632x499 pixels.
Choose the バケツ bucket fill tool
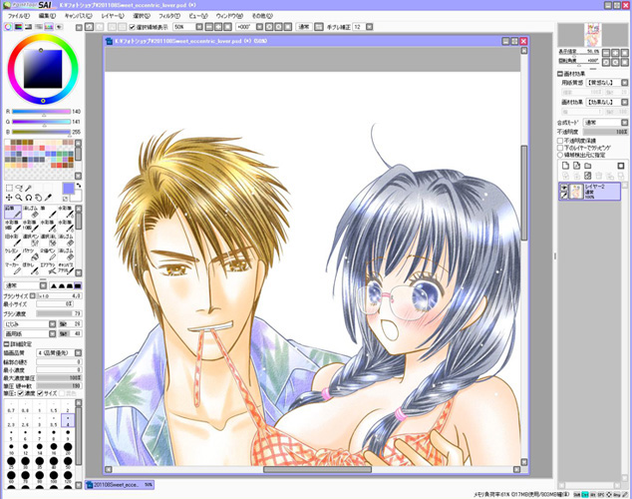click(x=31, y=254)
